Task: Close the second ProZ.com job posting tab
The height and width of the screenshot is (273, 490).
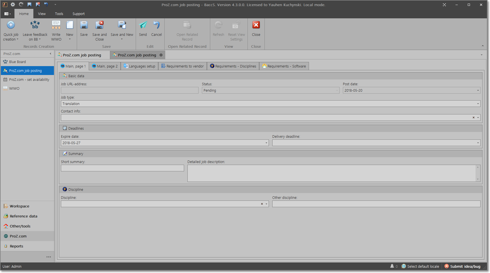Action: coord(161,55)
